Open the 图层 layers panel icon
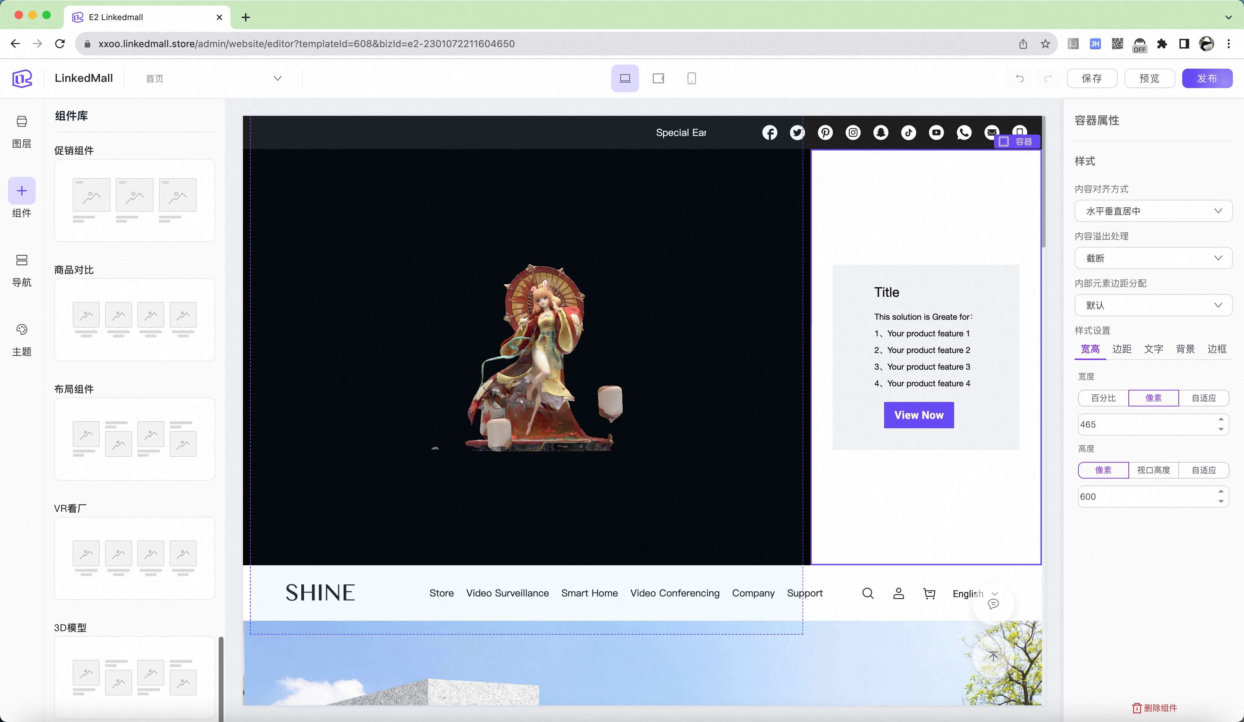This screenshot has height=722, width=1244. point(22,121)
